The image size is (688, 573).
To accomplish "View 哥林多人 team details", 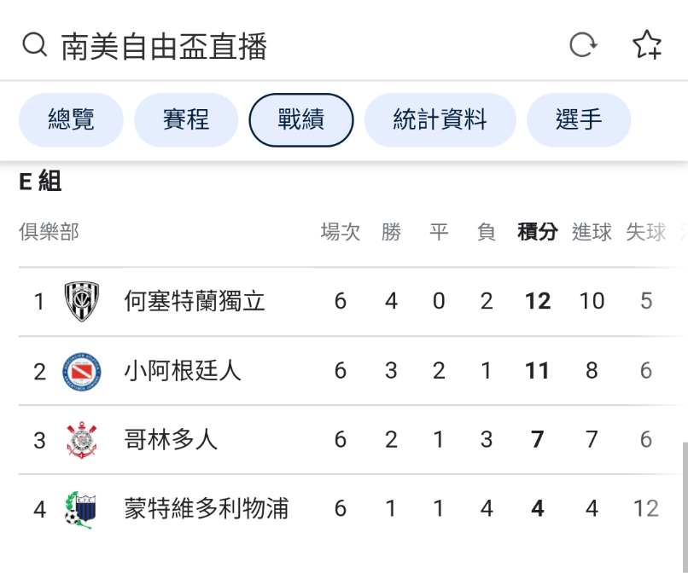I will click(x=171, y=440).
